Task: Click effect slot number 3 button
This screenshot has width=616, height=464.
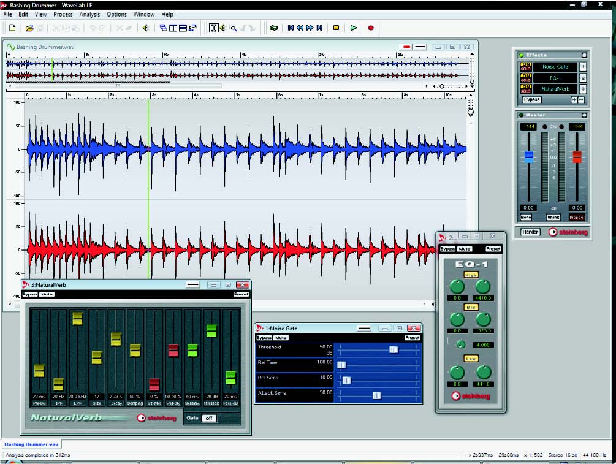Action: point(583,89)
